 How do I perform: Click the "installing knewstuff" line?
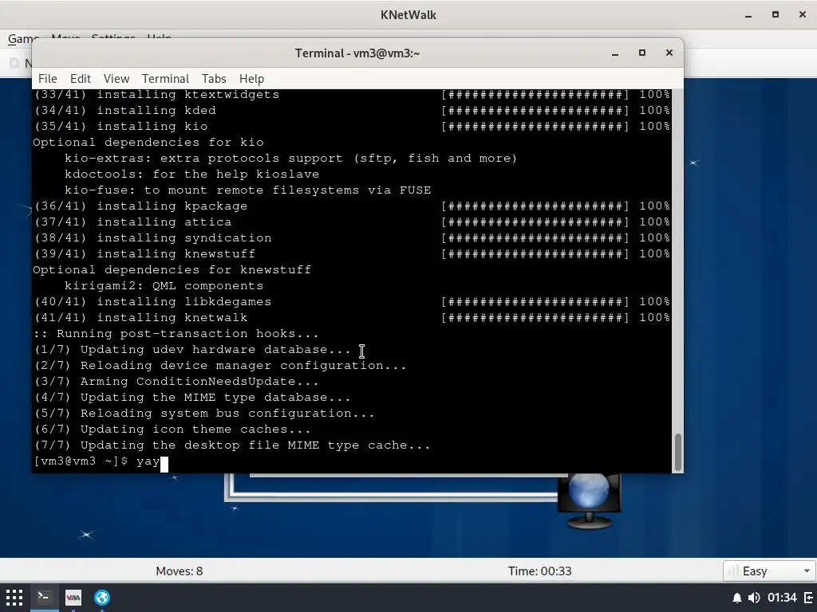click(x=352, y=254)
